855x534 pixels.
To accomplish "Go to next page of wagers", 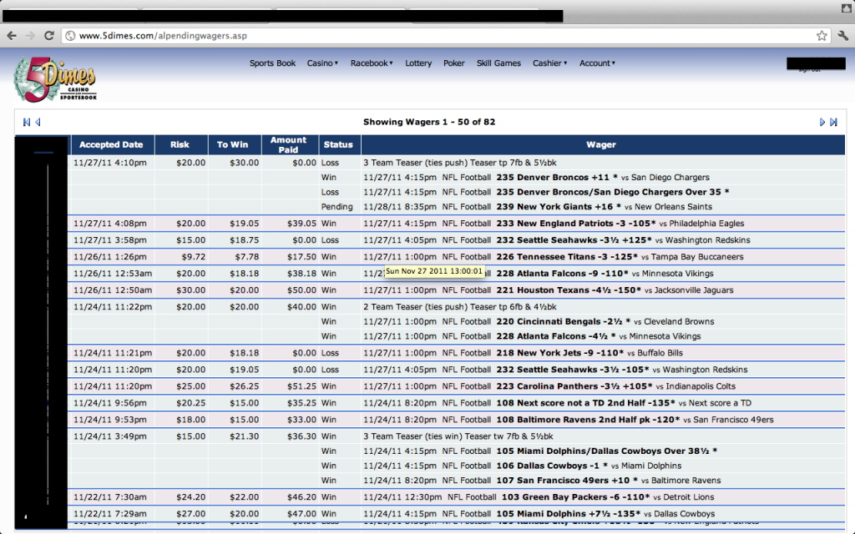I will (822, 122).
